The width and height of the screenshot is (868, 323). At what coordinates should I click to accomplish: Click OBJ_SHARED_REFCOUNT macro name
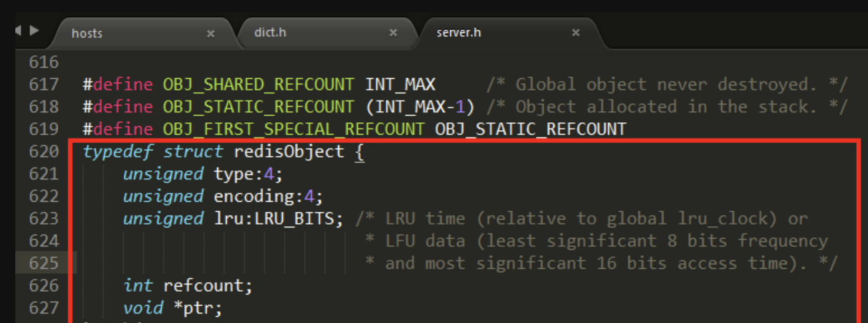(258, 85)
